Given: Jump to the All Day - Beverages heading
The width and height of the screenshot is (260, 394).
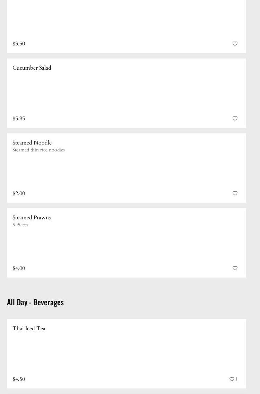Looking at the screenshot, I should coord(35,302).
